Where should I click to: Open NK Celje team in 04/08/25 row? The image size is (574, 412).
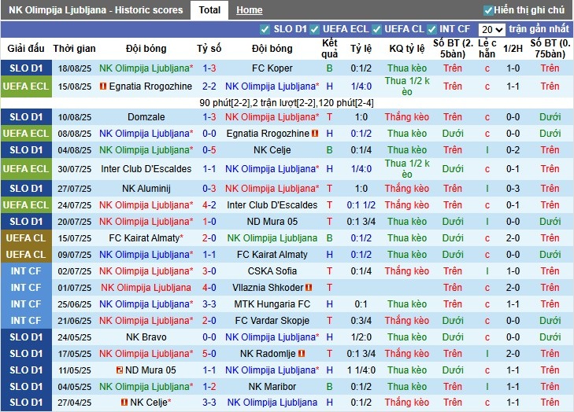click(272, 150)
